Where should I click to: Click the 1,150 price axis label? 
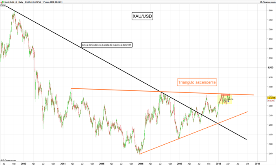click(270, 135)
